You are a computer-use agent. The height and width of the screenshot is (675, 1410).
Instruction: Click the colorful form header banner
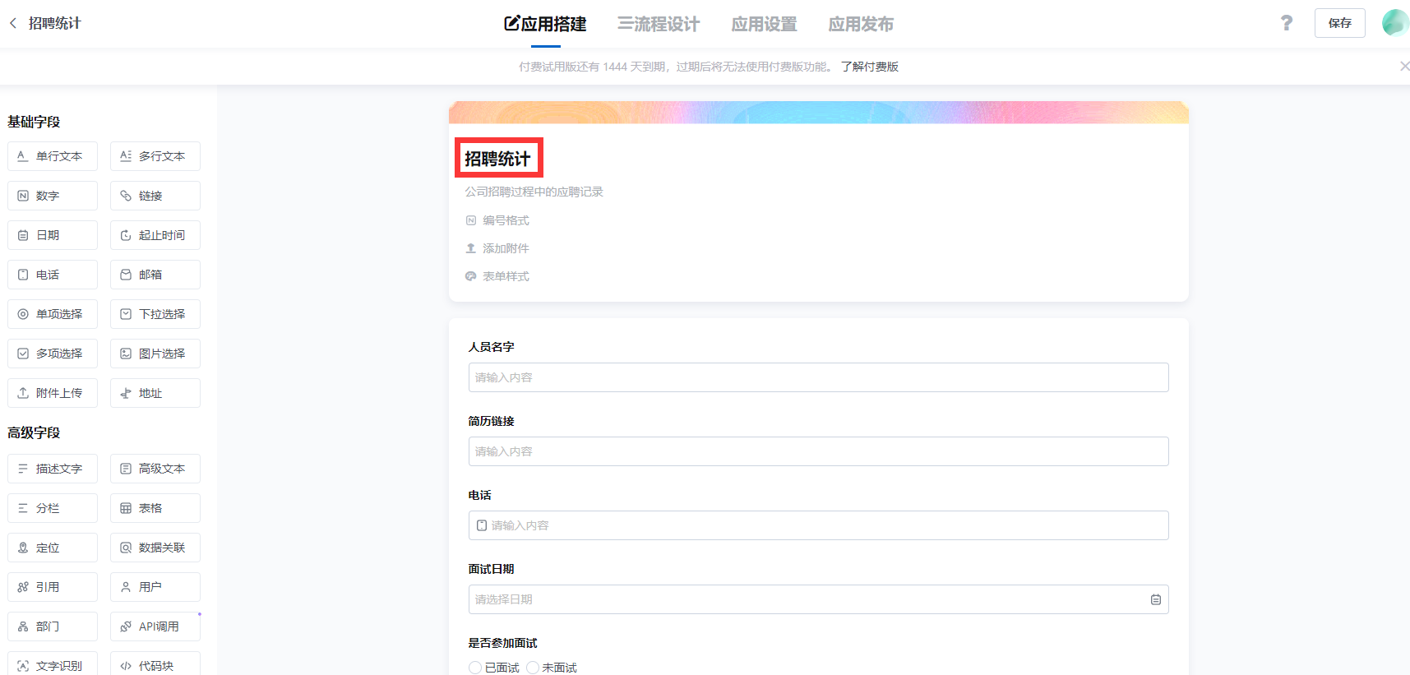(x=818, y=113)
